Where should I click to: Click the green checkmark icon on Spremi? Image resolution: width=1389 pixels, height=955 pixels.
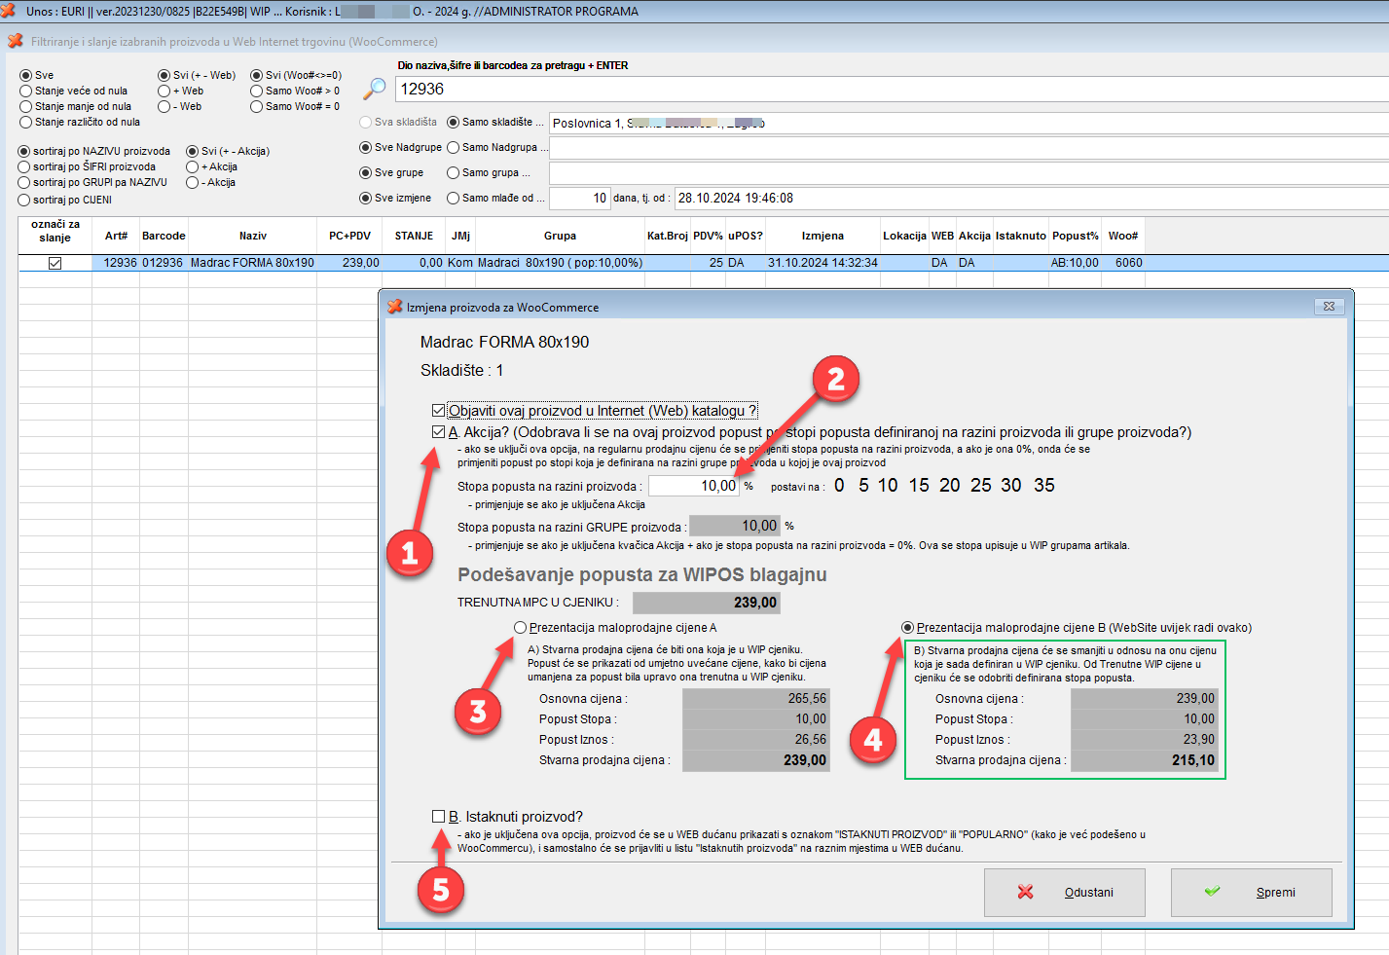1212,892
